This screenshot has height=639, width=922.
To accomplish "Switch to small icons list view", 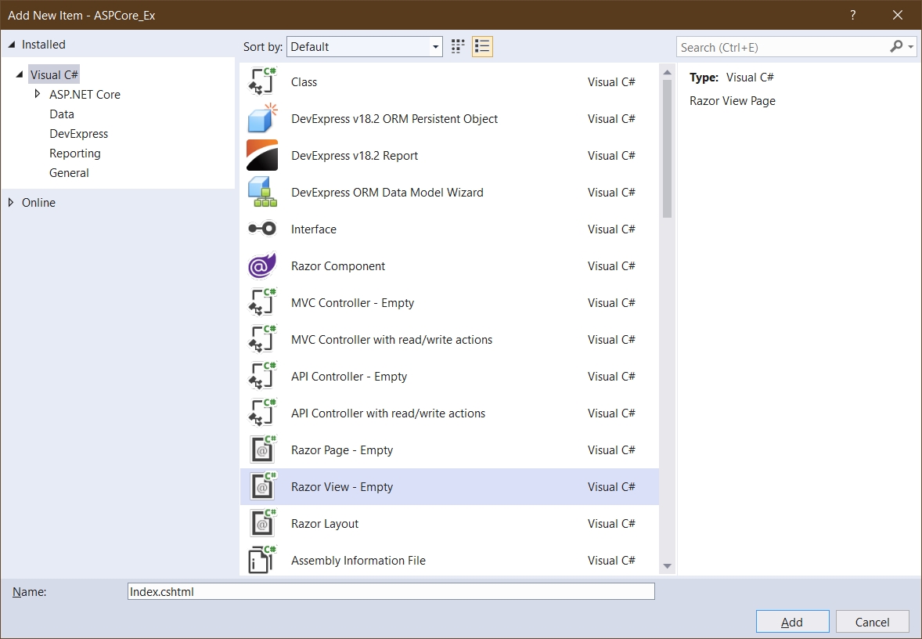I will 482,46.
